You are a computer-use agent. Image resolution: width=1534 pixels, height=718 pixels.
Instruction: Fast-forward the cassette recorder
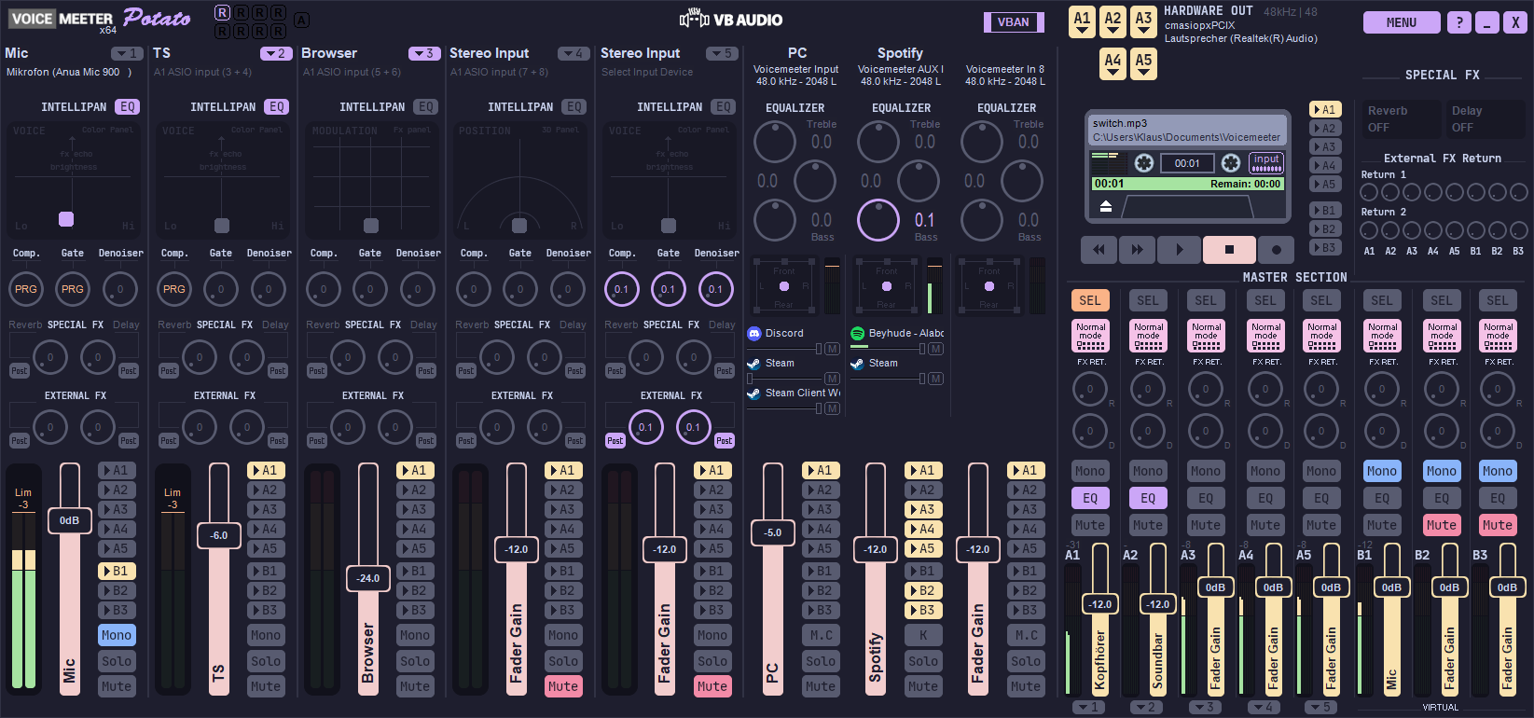(x=1137, y=249)
